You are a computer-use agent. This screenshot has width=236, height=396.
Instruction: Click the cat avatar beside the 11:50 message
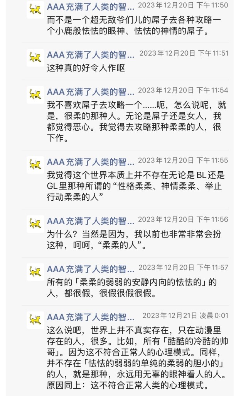click(35, 10)
